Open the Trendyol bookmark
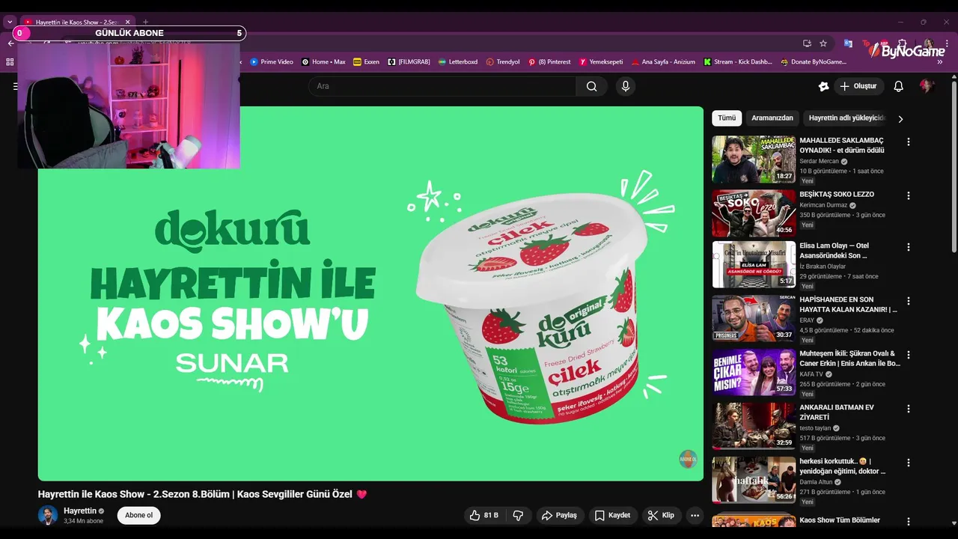The width and height of the screenshot is (958, 539). (503, 61)
